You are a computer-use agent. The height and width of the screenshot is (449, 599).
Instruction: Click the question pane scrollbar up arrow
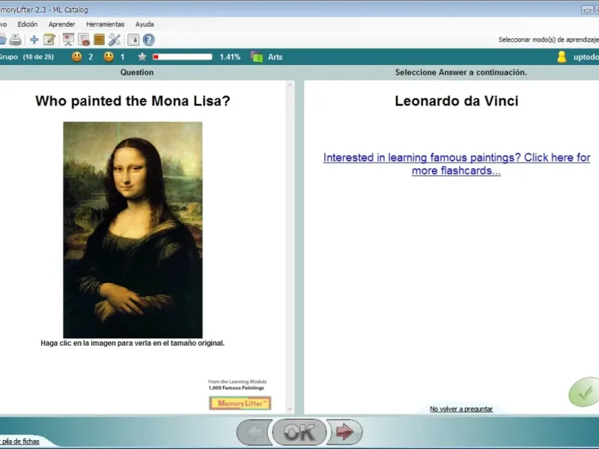(290, 85)
